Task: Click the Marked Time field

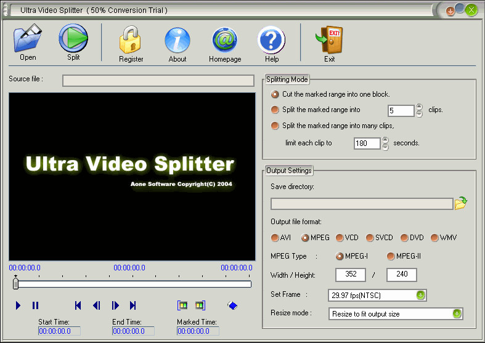Action: pos(198,331)
